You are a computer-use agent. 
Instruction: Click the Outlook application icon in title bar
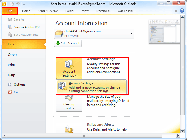[5, 4]
